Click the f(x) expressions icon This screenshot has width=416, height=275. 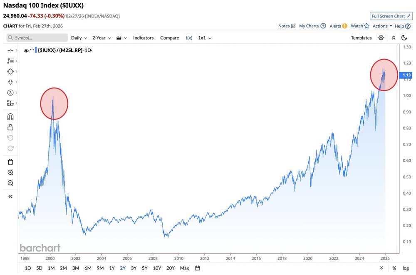click(x=189, y=38)
